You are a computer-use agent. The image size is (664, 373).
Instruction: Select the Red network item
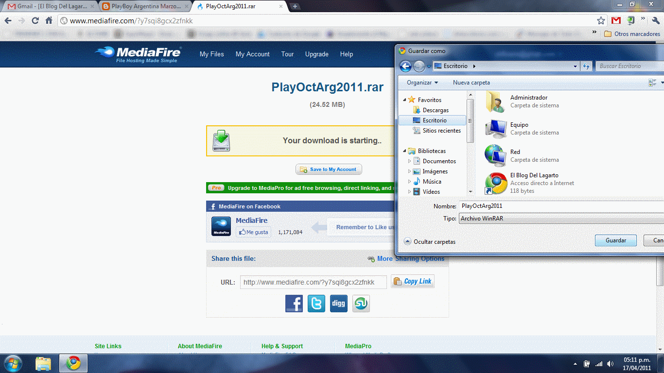[523, 156]
